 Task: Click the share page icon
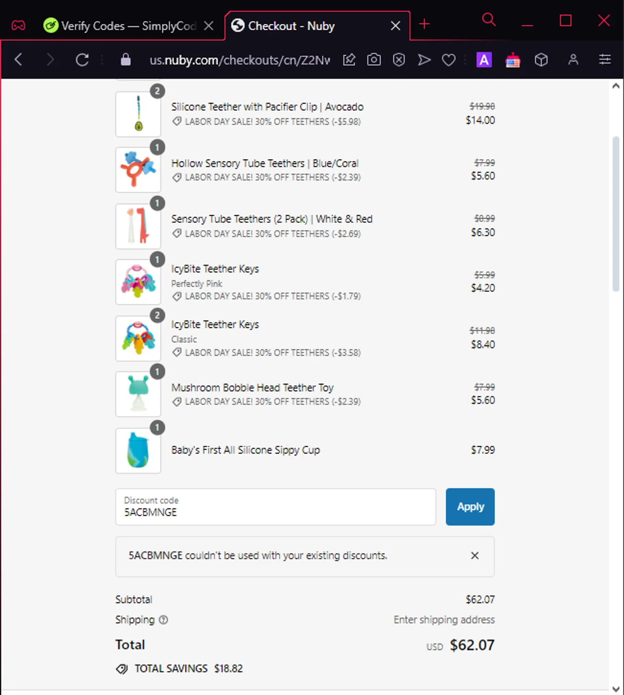[349, 59]
